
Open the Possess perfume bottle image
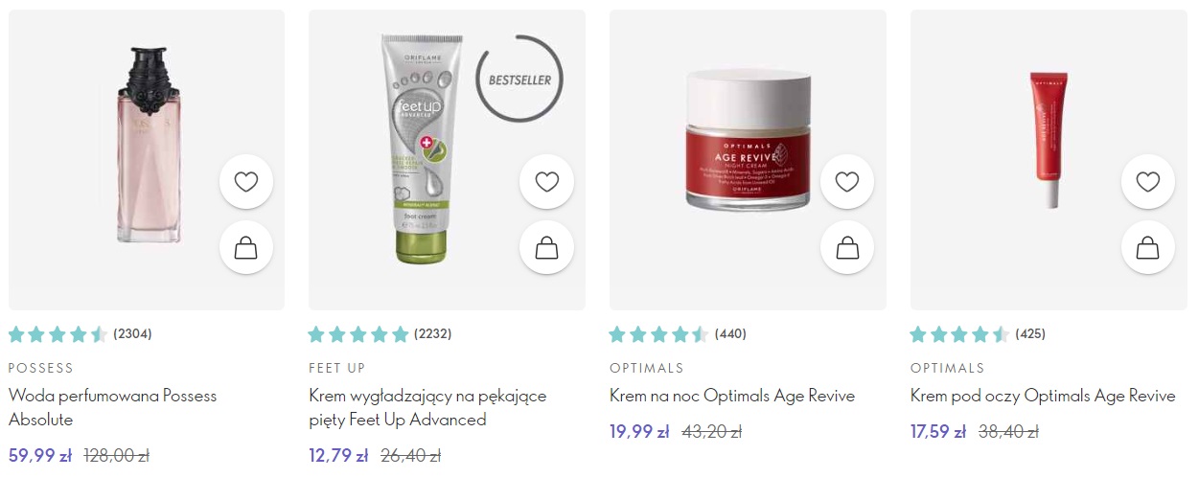(147, 144)
